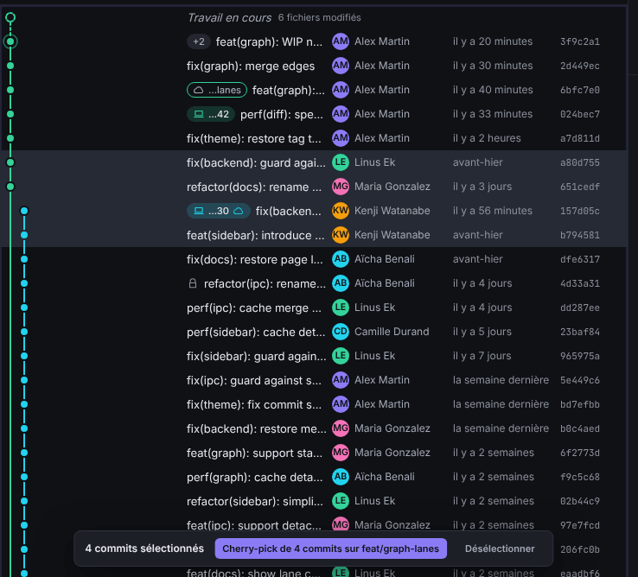This screenshot has height=577, width=638.
Task: Select commit fix(theme): fix commit s...
Action: coord(313,404)
